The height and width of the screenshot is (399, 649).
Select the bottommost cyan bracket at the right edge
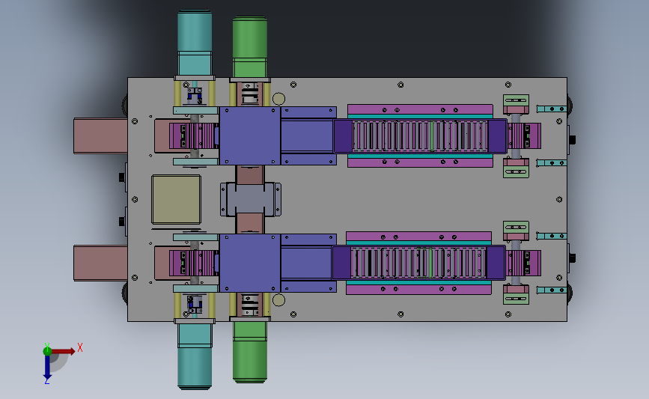(x=552, y=290)
